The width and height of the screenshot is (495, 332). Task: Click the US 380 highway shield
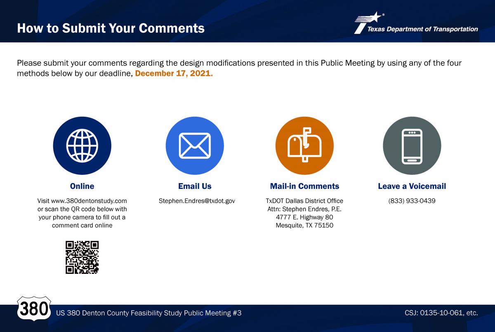coord(34,308)
